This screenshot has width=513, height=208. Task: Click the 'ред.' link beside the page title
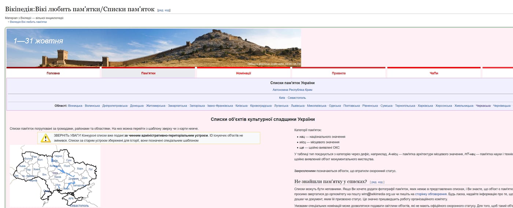[160, 10]
